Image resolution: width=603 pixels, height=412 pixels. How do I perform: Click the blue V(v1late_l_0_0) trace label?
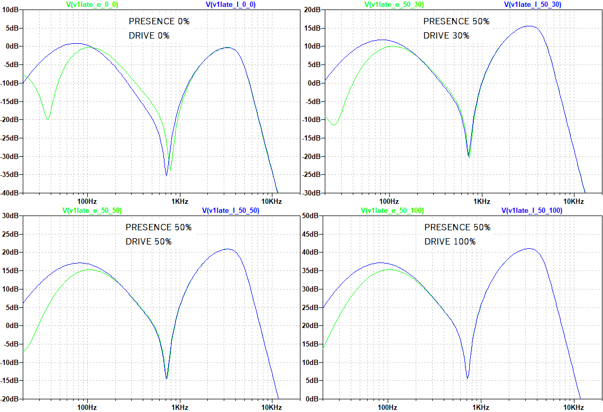(231, 5)
